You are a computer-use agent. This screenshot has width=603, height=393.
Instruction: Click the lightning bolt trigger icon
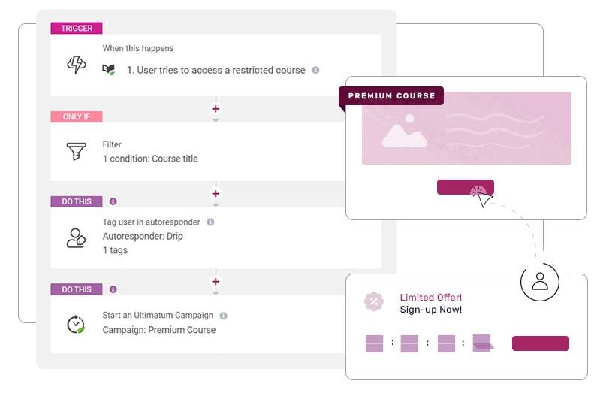point(77,65)
